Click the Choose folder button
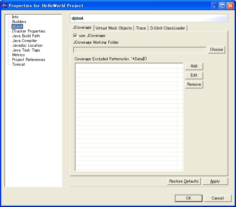This screenshot has height=207, width=236. point(216,49)
